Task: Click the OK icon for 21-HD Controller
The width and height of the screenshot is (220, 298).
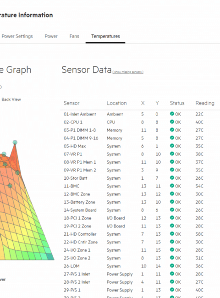Action: click(x=172, y=233)
